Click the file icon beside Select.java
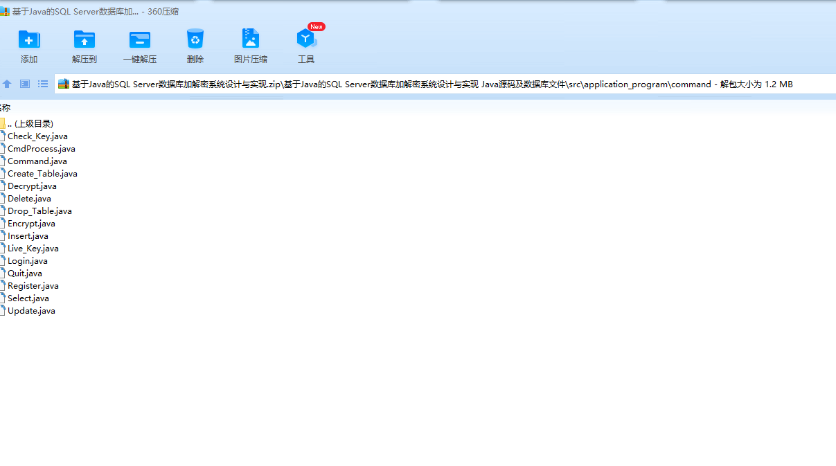This screenshot has width=836, height=466. [x=2, y=298]
